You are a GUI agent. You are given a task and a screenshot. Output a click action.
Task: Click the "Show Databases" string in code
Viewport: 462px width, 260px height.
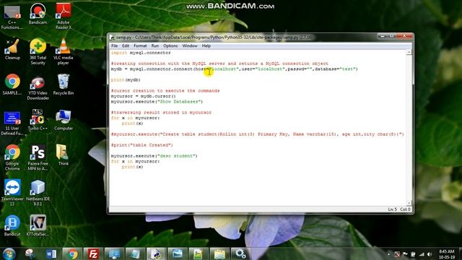click(x=180, y=102)
